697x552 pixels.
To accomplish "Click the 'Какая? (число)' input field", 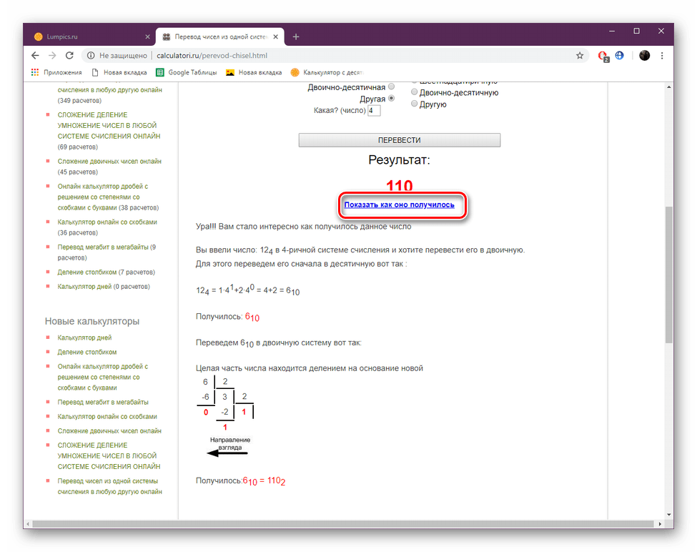I will [374, 110].
